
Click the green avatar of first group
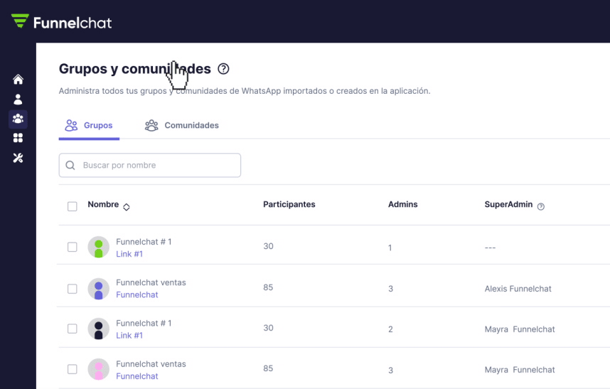(x=98, y=247)
